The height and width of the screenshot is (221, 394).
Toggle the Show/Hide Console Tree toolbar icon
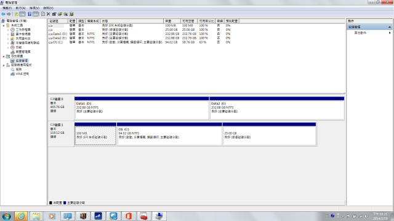click(x=22, y=14)
